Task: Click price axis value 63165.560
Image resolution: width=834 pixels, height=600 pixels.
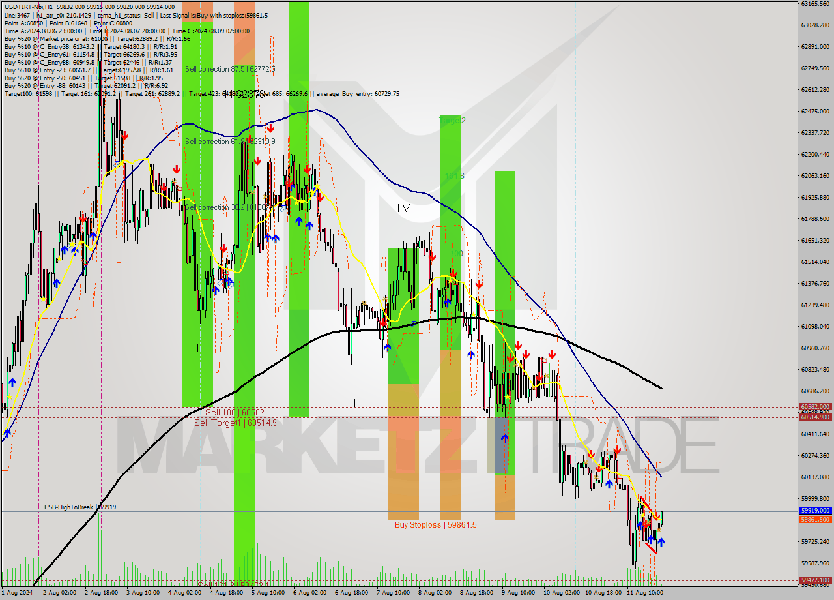Action: [x=814, y=3]
